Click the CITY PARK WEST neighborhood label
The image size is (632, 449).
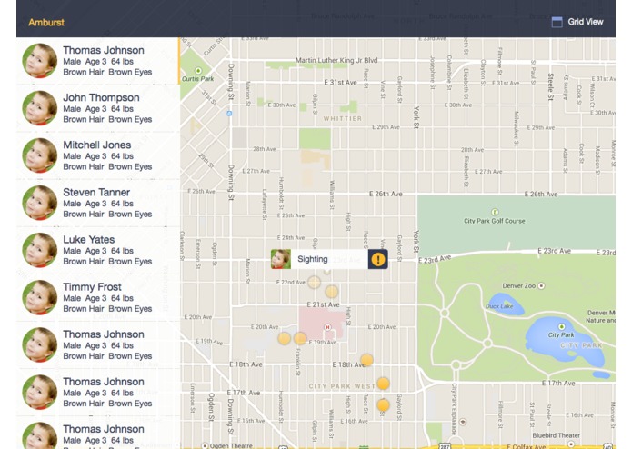(342, 386)
